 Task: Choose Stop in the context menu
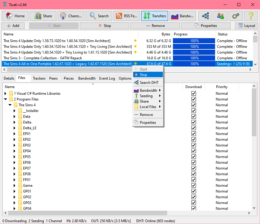click(148, 74)
